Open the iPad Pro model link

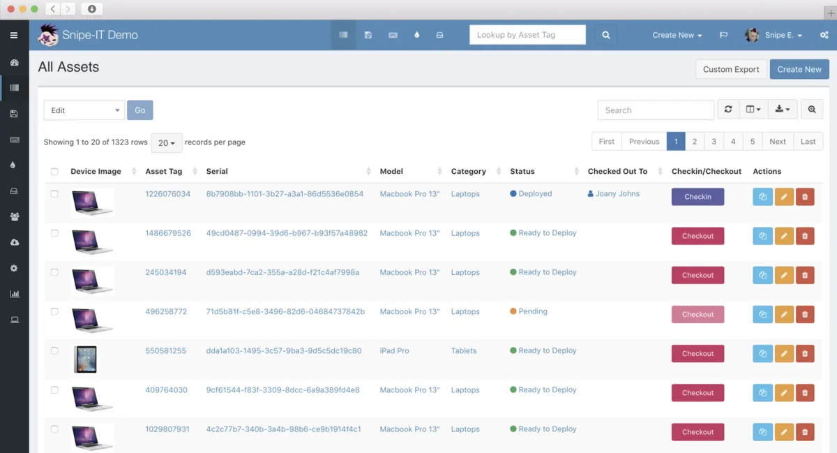pos(394,350)
